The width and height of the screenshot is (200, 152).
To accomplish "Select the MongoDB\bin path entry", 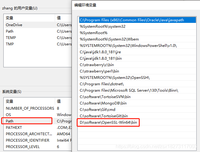I will (137, 103).
